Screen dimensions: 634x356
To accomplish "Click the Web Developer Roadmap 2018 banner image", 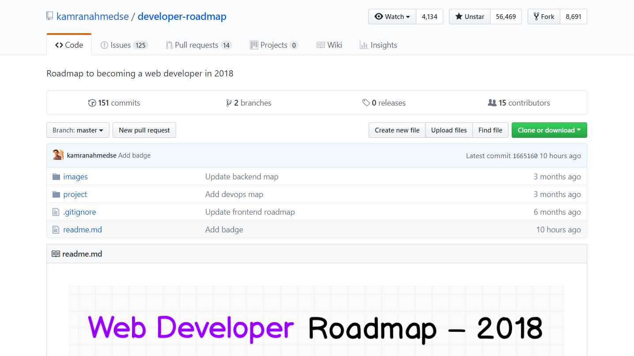I will pos(317,321).
